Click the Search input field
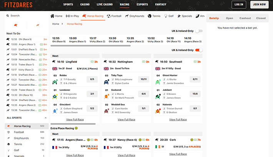This screenshot has height=157, width=273. [x=27, y=16]
